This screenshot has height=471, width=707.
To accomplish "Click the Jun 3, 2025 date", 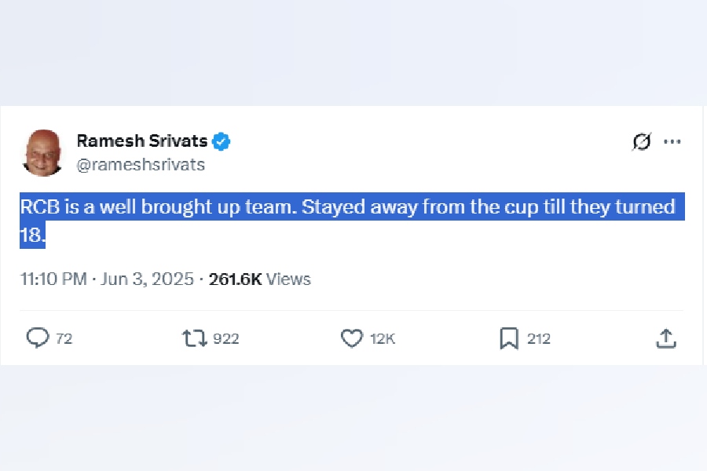I will coord(148,279).
